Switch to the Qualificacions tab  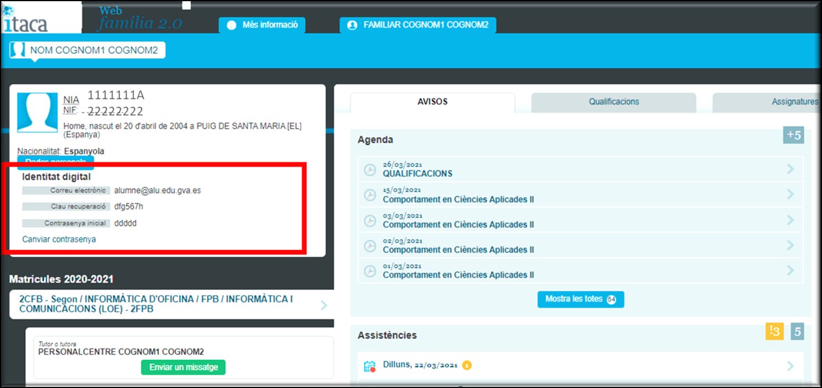[613, 102]
